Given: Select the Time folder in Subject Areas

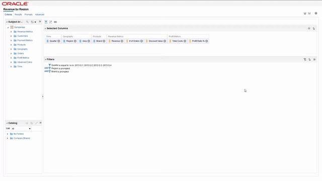Looking at the screenshot, I should tap(20, 66).
